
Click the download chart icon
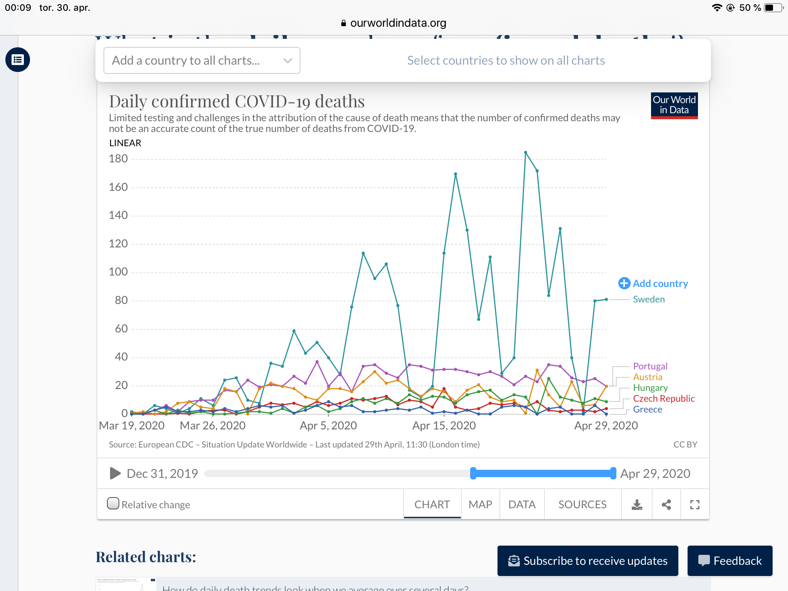click(637, 504)
